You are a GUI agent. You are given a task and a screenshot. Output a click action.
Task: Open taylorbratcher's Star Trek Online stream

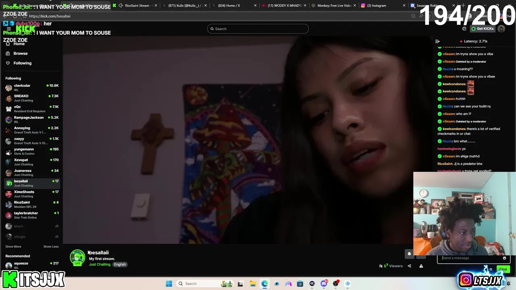pos(32,215)
